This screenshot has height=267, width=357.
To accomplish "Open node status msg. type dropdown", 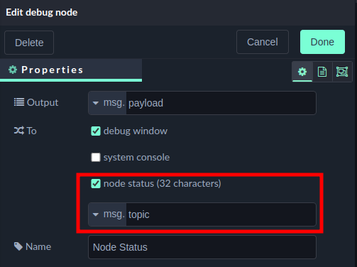I will [108, 214].
